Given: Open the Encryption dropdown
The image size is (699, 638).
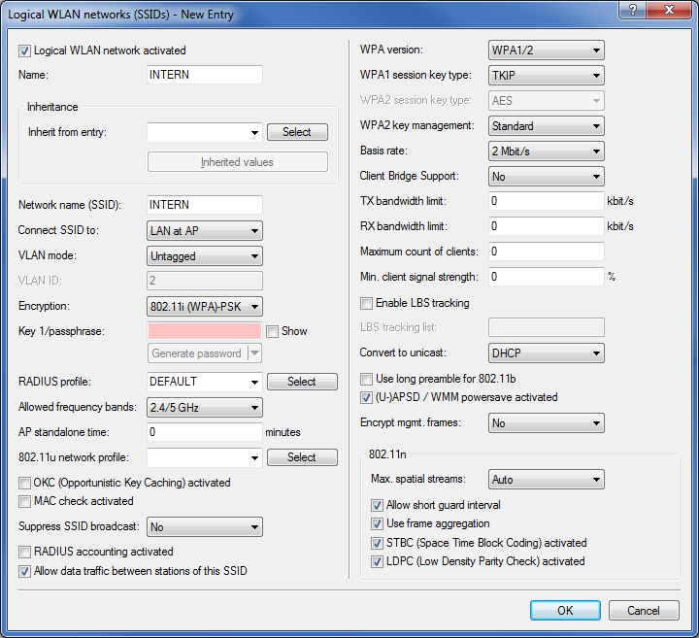Looking at the screenshot, I should pyautogui.click(x=205, y=307).
